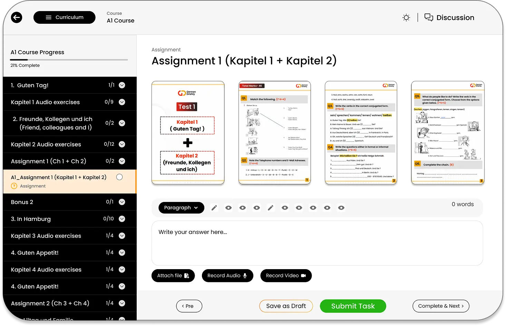Go to previous with Pre button

189,306
